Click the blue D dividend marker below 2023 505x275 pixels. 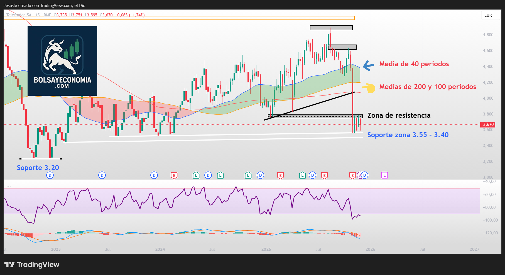point(50,175)
